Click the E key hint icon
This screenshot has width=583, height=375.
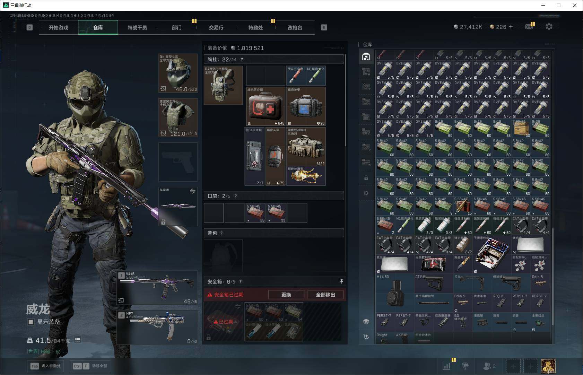coord(324,27)
